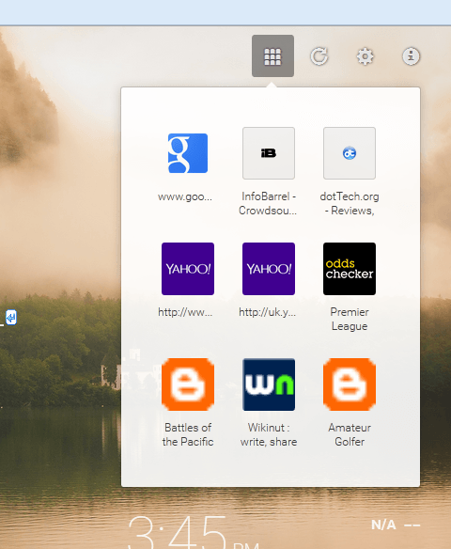Click the http://ww... label
The width and height of the screenshot is (451, 549).
[x=185, y=312]
